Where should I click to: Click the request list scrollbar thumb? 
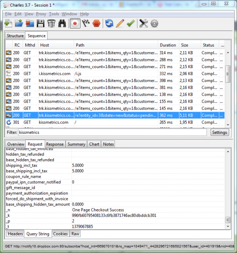click(228, 74)
